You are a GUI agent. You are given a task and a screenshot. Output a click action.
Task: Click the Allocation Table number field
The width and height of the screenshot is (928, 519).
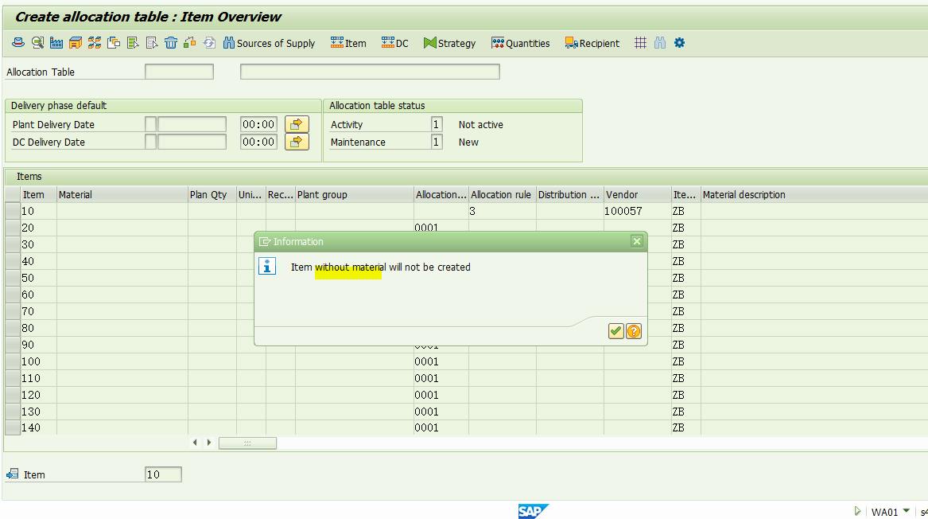pyautogui.click(x=180, y=72)
